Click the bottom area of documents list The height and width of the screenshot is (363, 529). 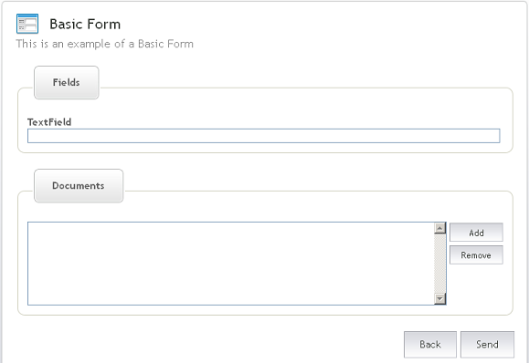click(231, 299)
